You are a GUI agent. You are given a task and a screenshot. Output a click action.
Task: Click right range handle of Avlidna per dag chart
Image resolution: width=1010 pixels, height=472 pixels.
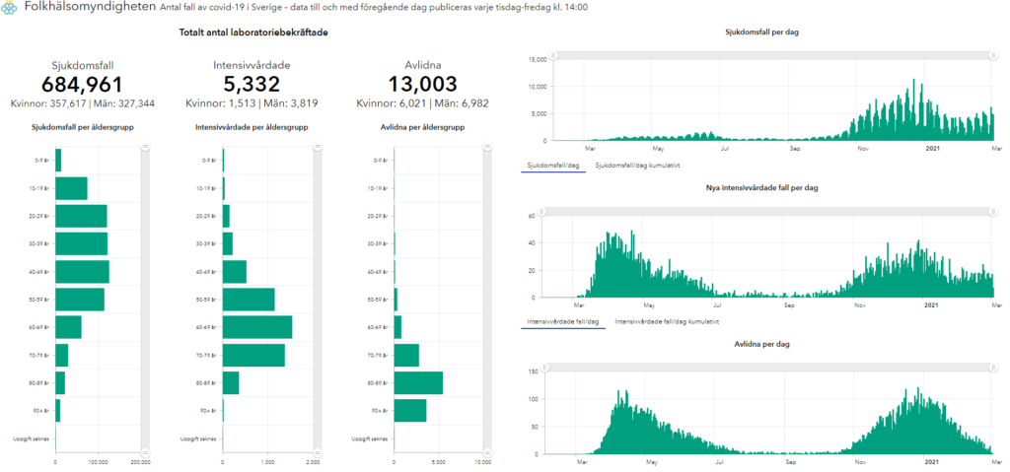pyautogui.click(x=989, y=366)
